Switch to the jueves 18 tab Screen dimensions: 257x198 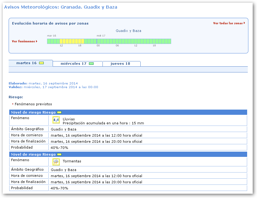click(x=120, y=64)
